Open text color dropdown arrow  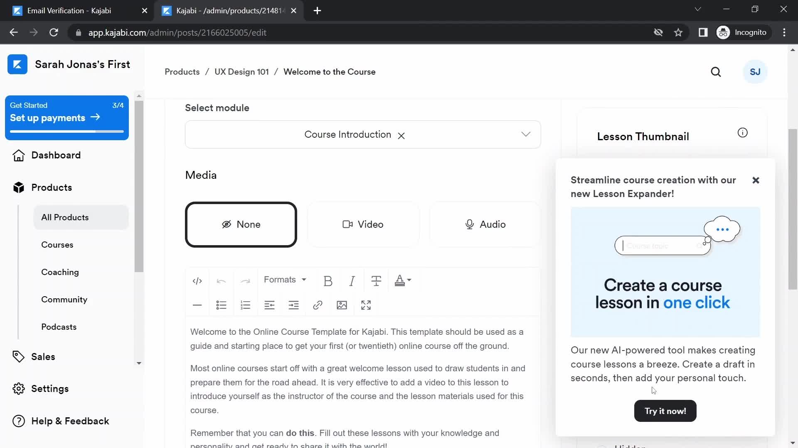coord(409,280)
